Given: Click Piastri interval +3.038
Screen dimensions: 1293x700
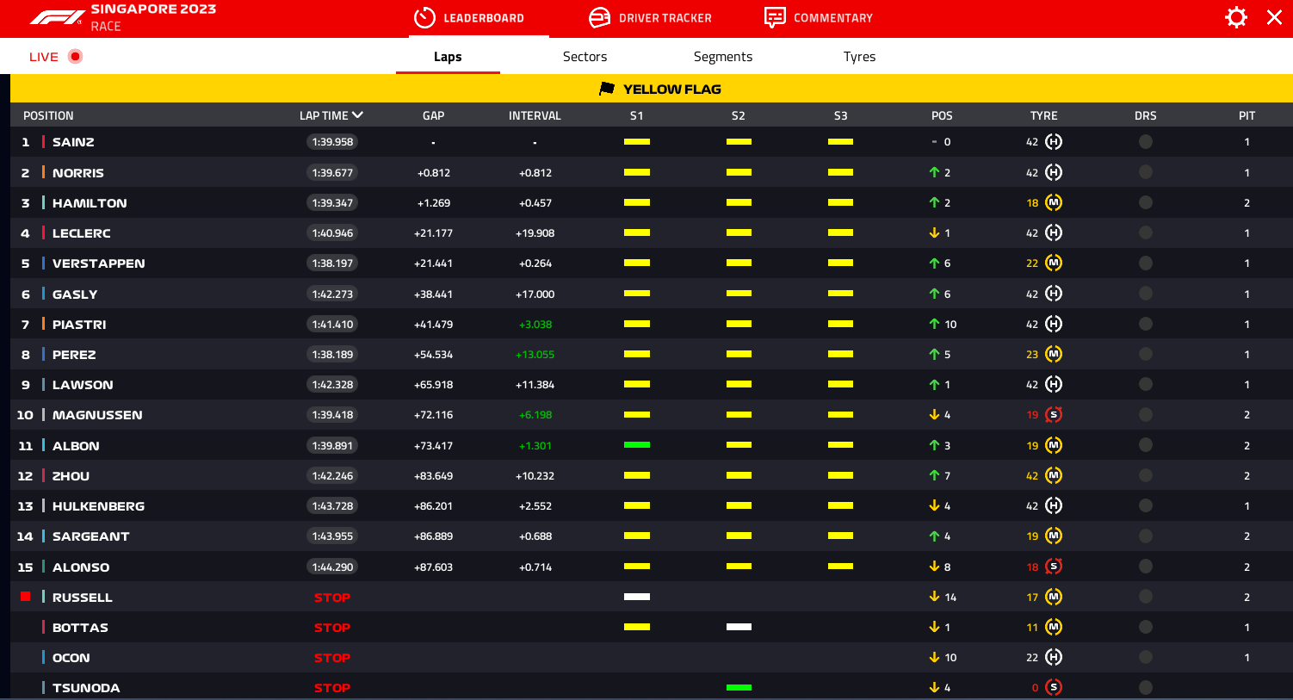Looking at the screenshot, I should pos(535,325).
